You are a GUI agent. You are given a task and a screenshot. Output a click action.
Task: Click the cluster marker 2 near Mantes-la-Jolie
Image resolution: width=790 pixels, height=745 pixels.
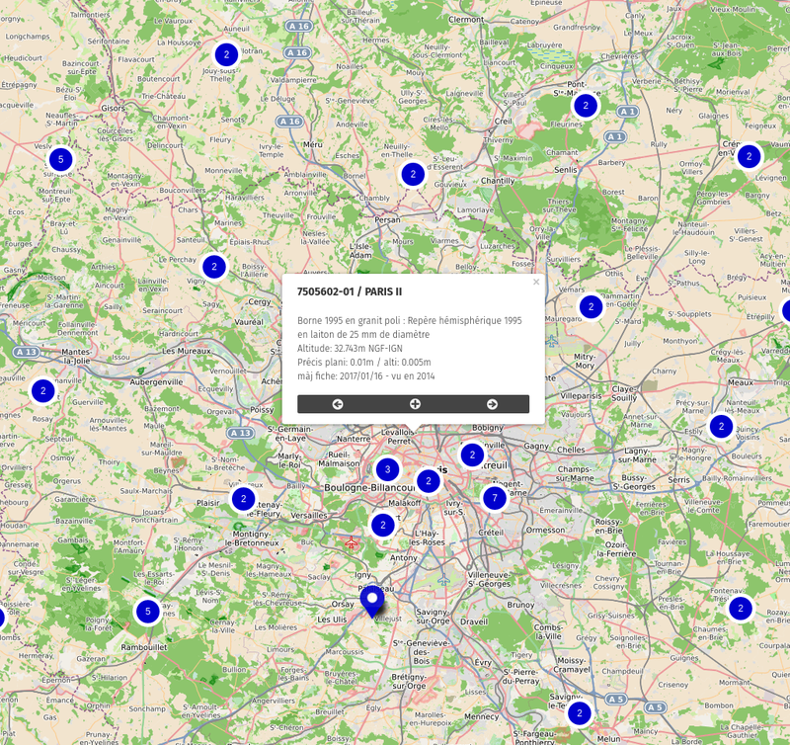tap(42, 391)
